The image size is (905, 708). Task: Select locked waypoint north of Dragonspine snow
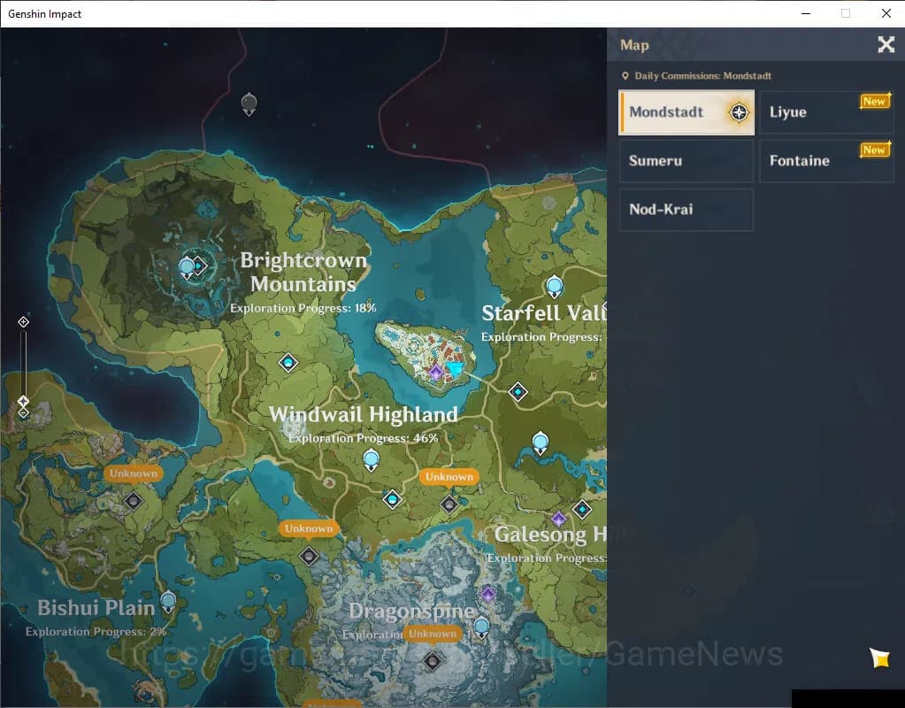[x=309, y=556]
